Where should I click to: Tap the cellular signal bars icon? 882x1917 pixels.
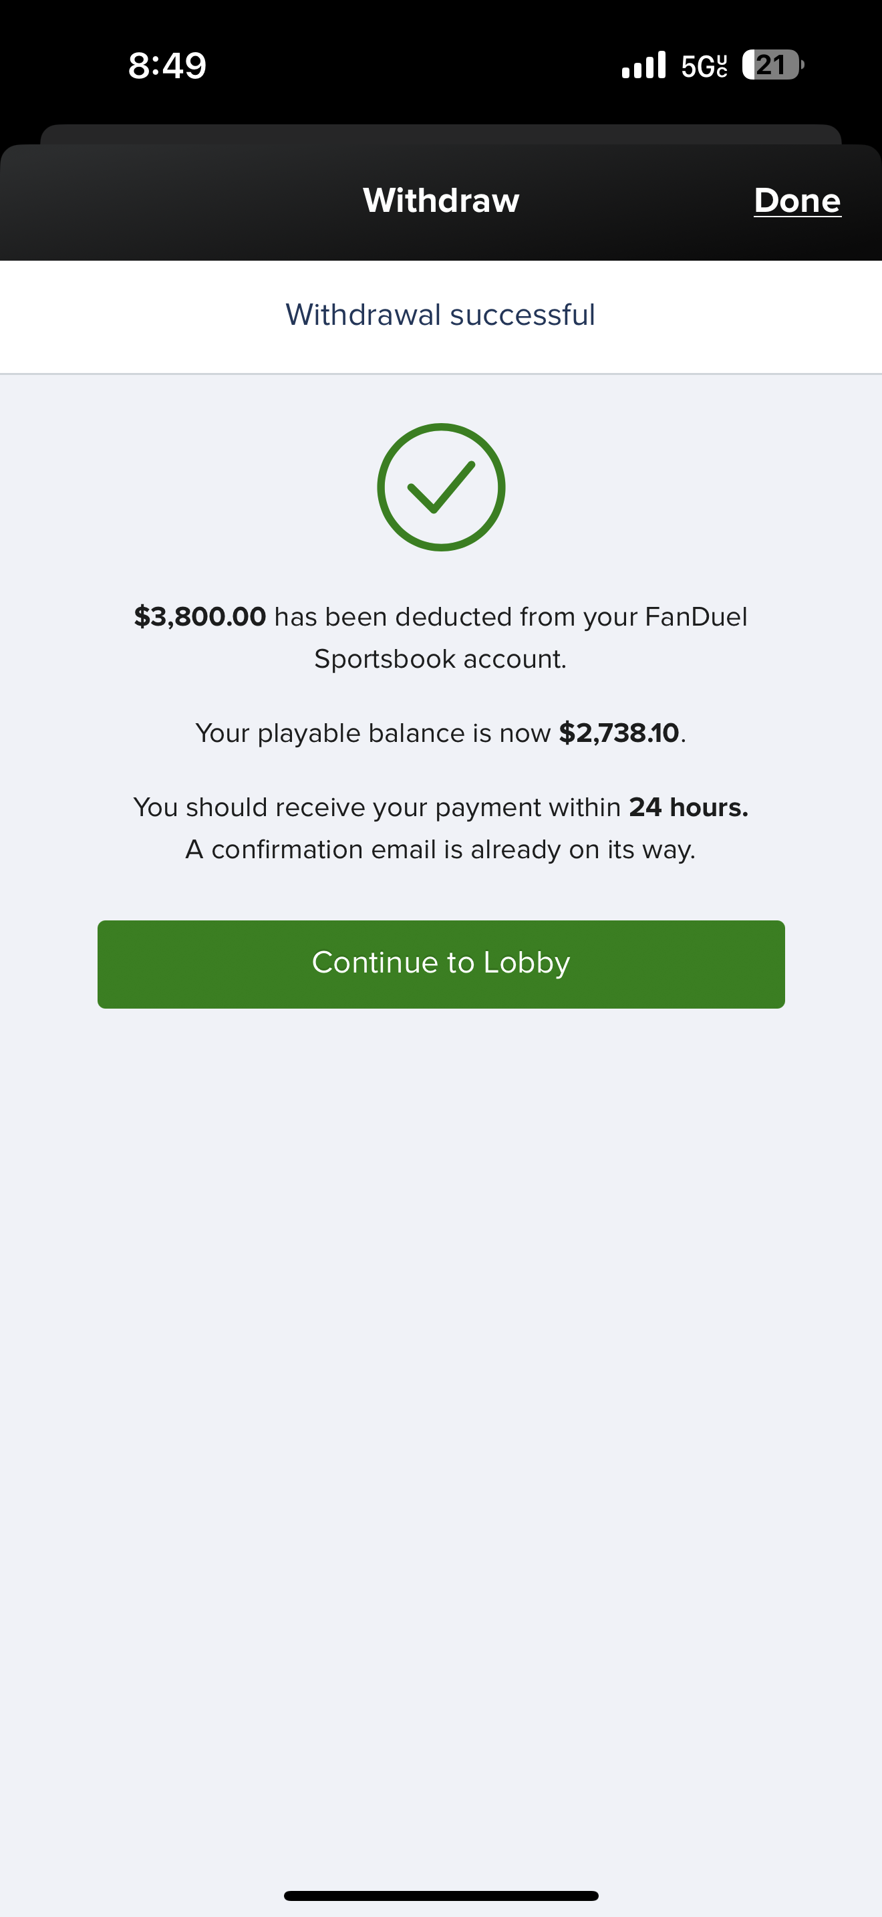(x=643, y=66)
